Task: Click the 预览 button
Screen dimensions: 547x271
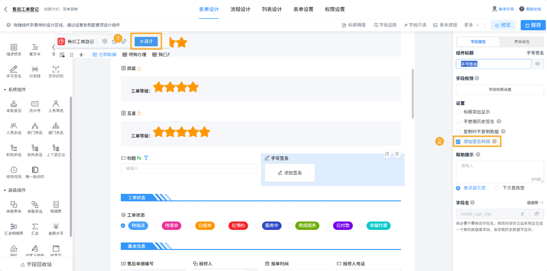Action: click(503, 25)
